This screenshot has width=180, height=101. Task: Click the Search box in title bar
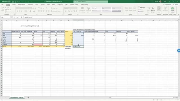click(91, 2)
